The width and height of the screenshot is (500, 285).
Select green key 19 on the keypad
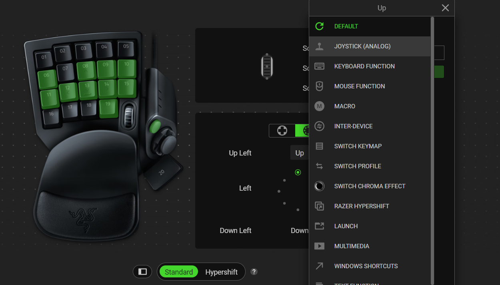pos(108,108)
